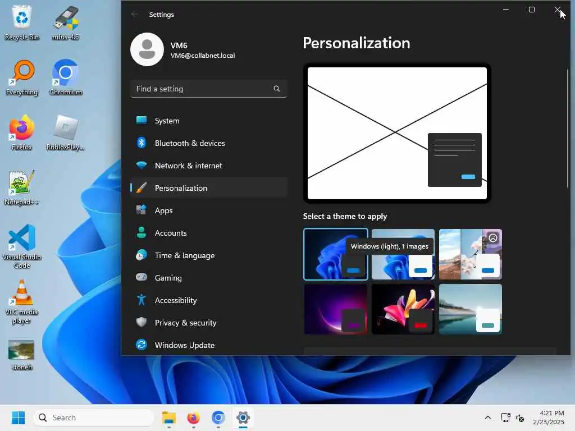This screenshot has width=575, height=431.
Task: Click the Windows Update sync icon
Action: (x=141, y=345)
